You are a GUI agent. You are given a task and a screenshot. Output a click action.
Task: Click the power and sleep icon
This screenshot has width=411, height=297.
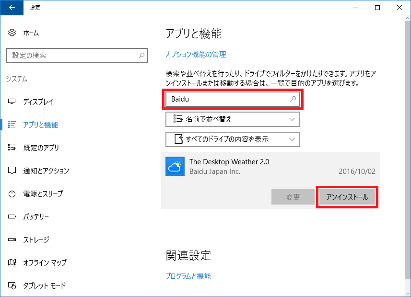[x=12, y=194]
